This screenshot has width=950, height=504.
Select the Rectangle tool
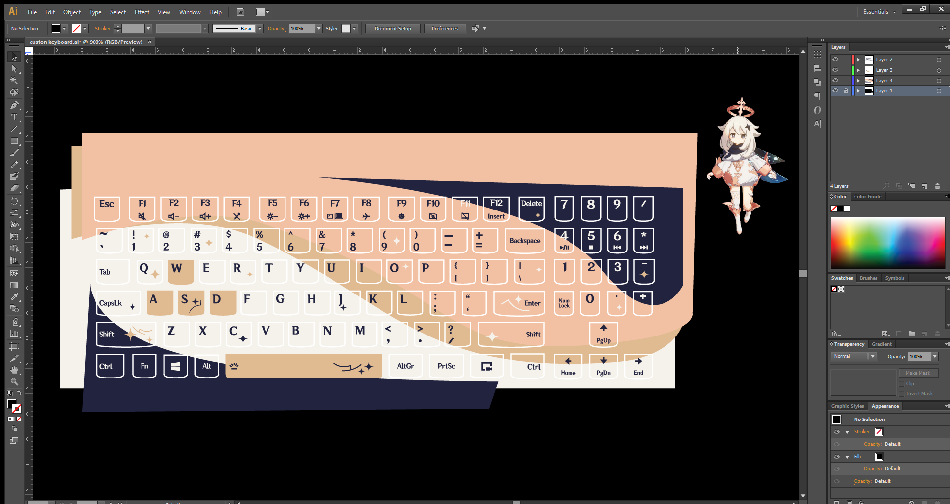(14, 141)
